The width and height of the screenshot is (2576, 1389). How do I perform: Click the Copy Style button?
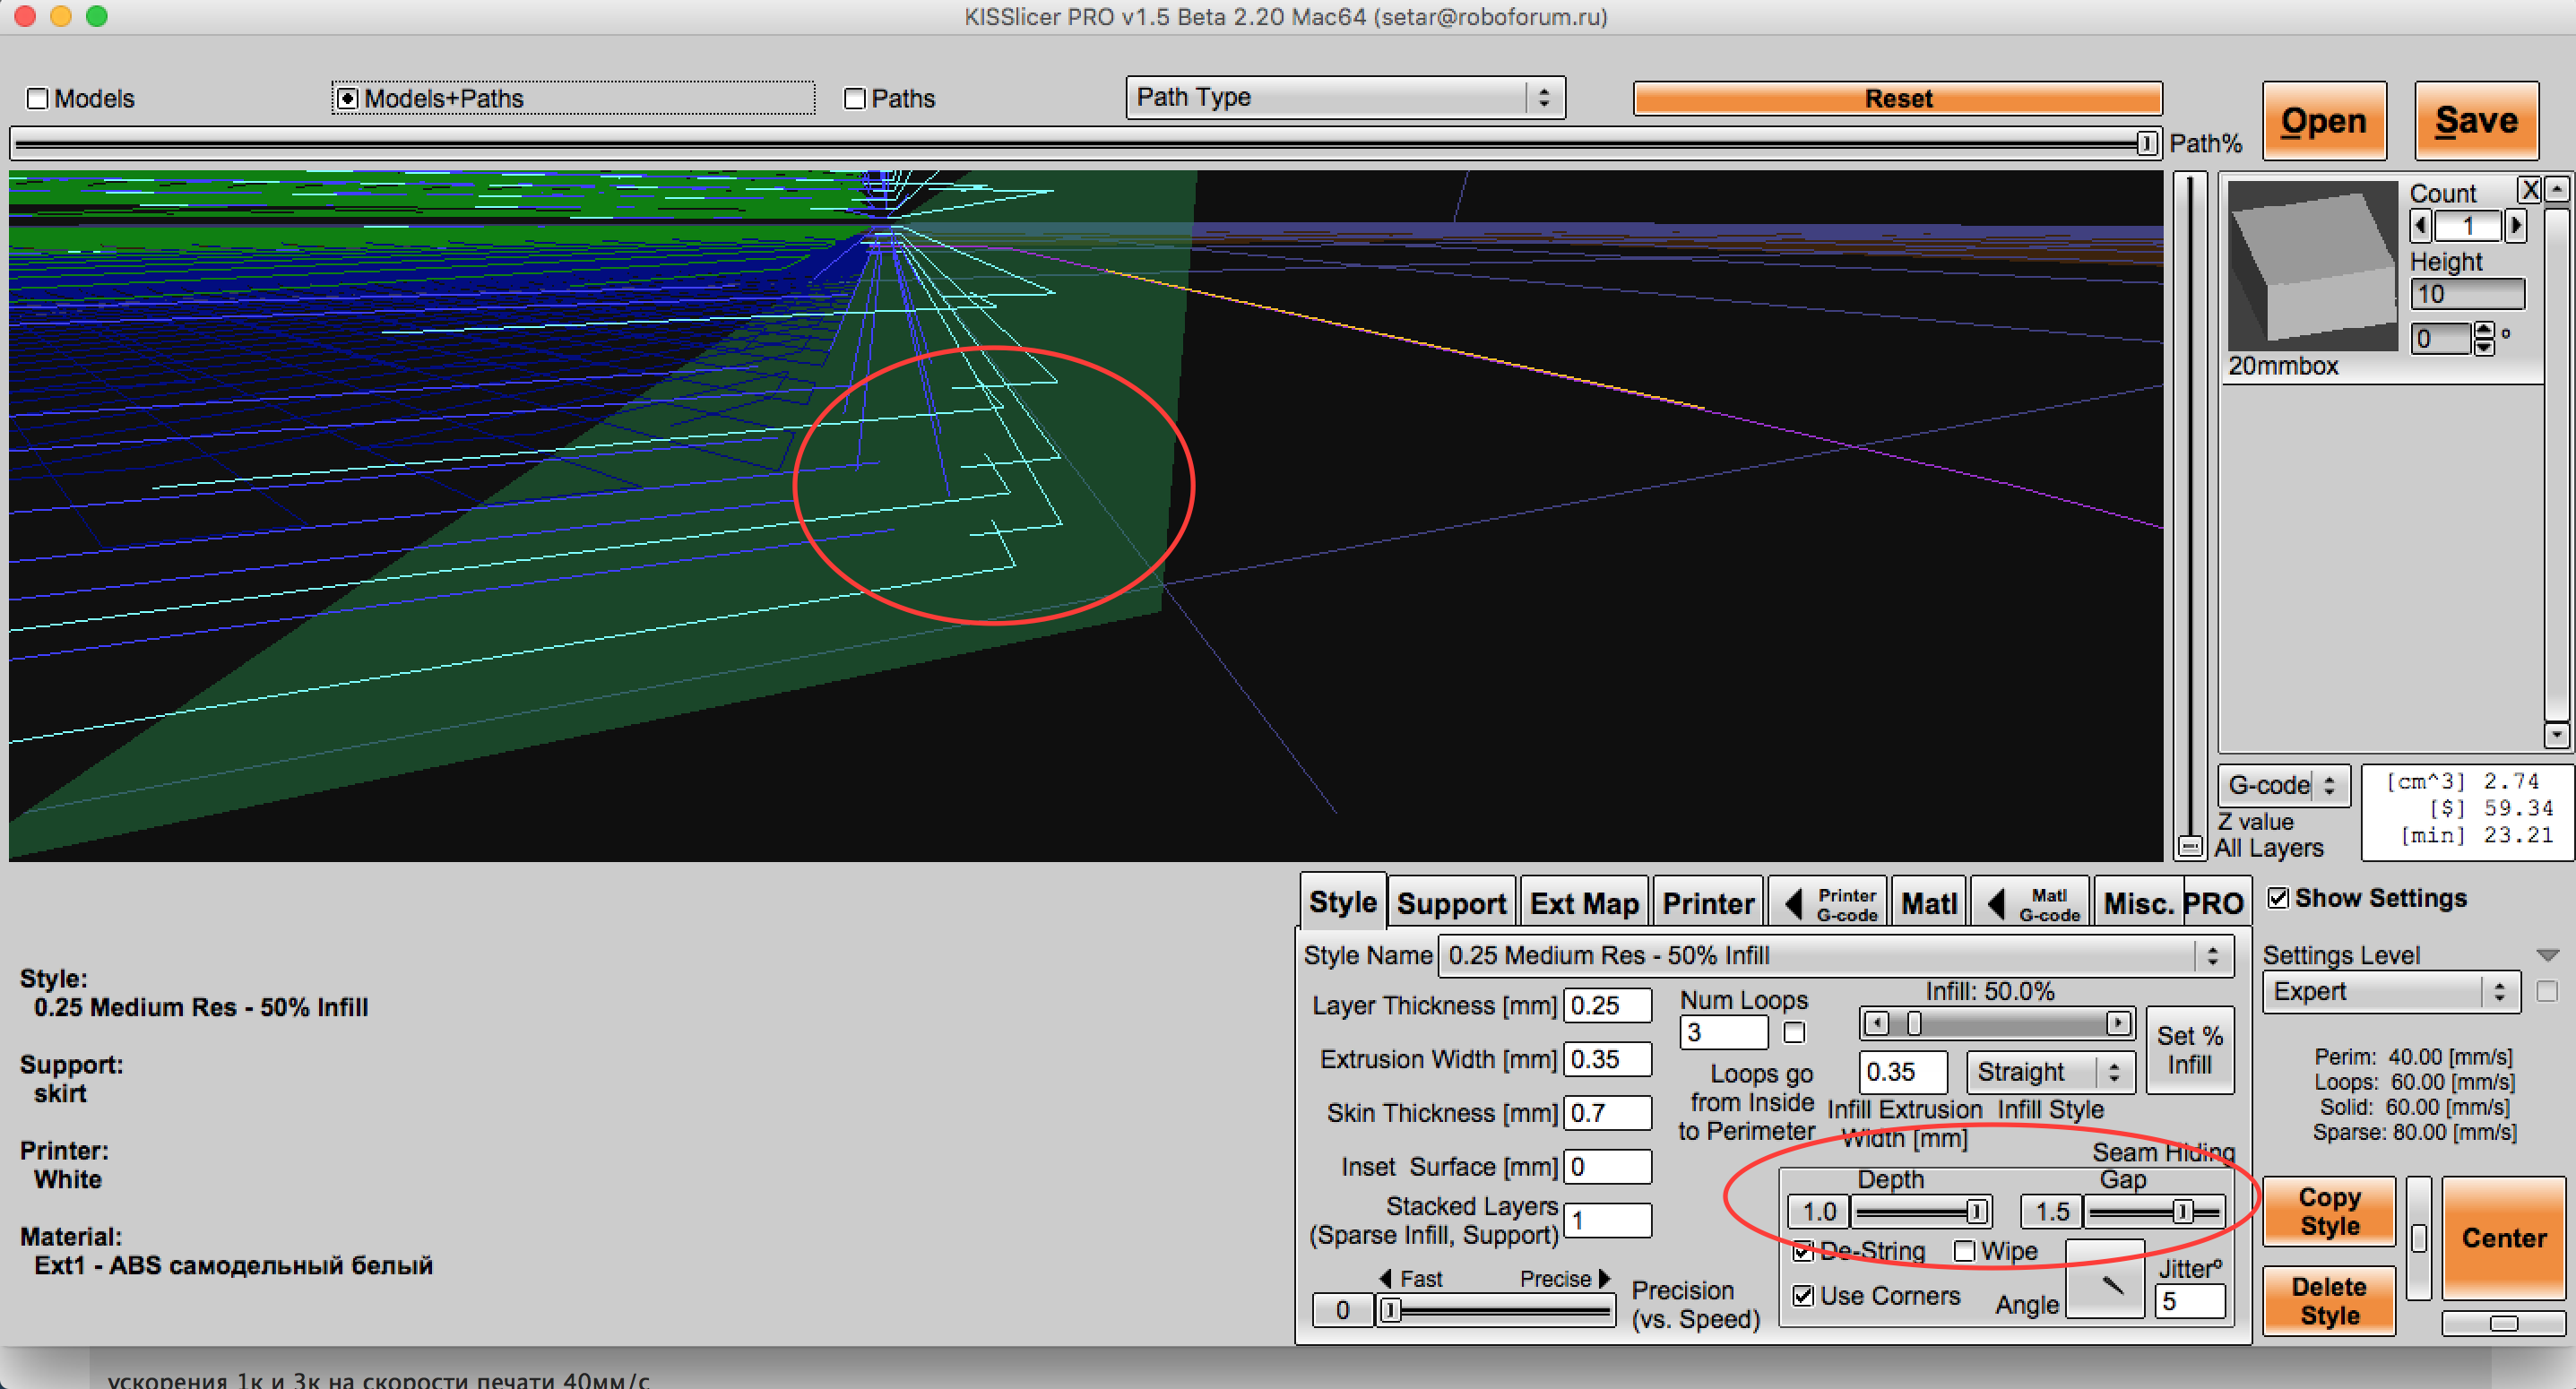2329,1211
